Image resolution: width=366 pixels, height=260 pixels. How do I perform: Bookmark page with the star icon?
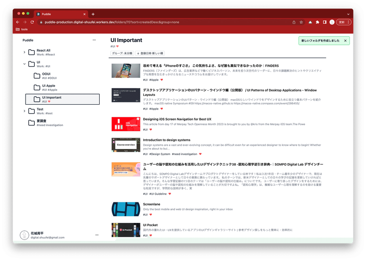301,22
